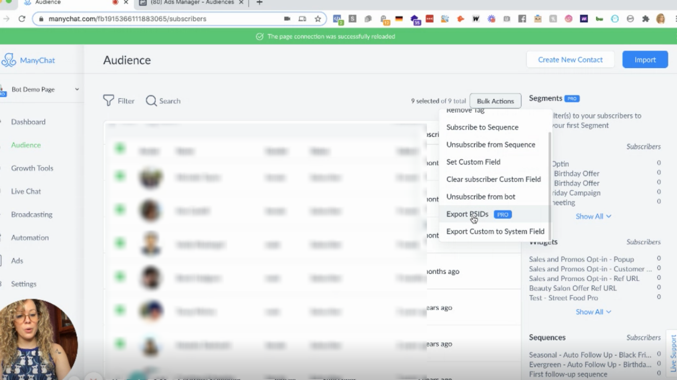Screen dimensions: 677x380
Task: Select Sales and Promos Opt-in - Popup widget
Action: tap(581, 259)
